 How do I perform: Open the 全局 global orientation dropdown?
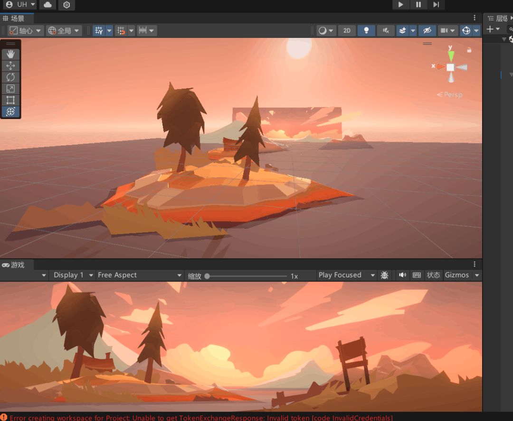coord(64,31)
